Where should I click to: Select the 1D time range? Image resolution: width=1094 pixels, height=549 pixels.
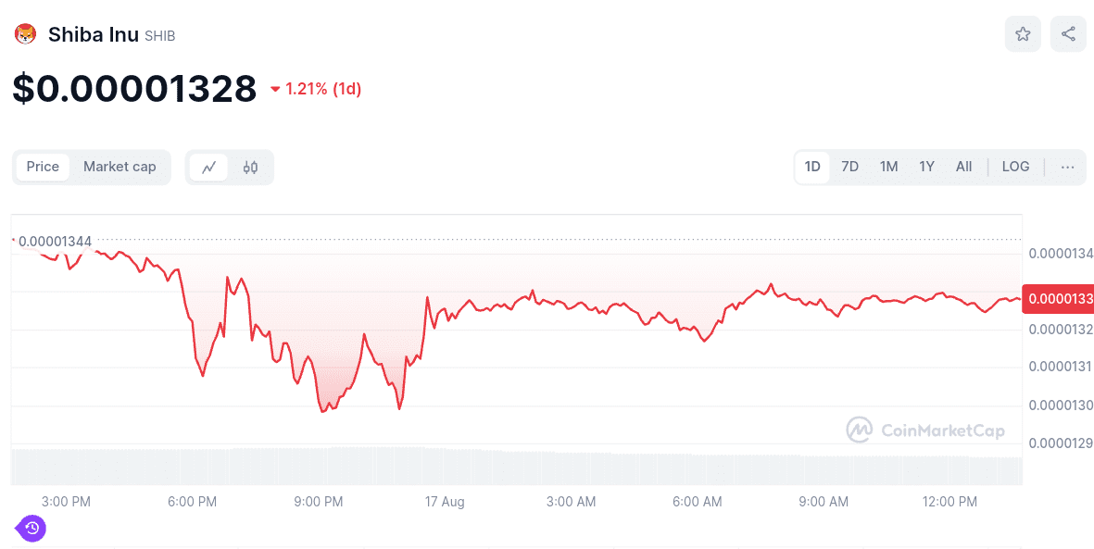click(812, 167)
